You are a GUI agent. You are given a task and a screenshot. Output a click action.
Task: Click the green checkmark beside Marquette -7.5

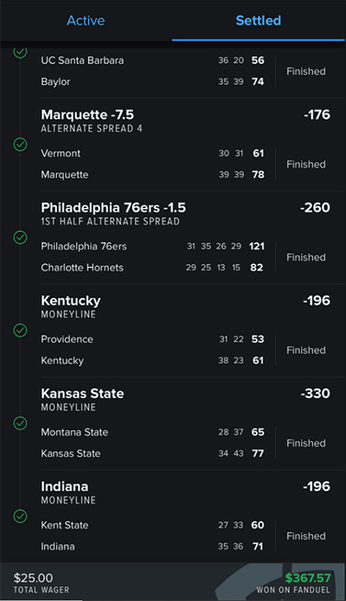tap(20, 145)
